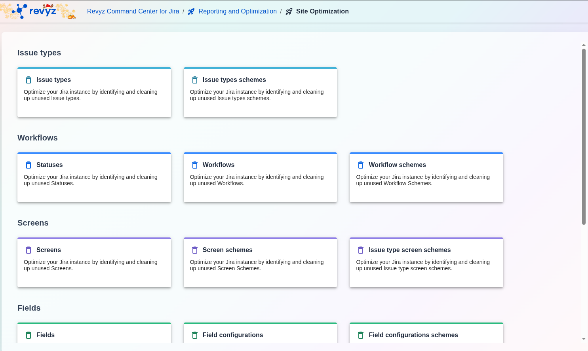The height and width of the screenshot is (351, 588).
Task: Click trash icon beside Workflow schemes
Action: (361, 165)
